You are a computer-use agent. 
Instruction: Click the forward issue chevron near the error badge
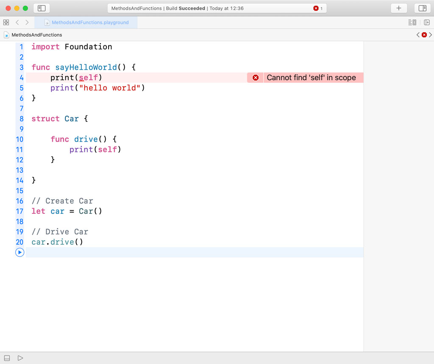(431, 35)
